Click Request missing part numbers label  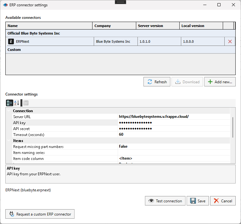pos(38,147)
